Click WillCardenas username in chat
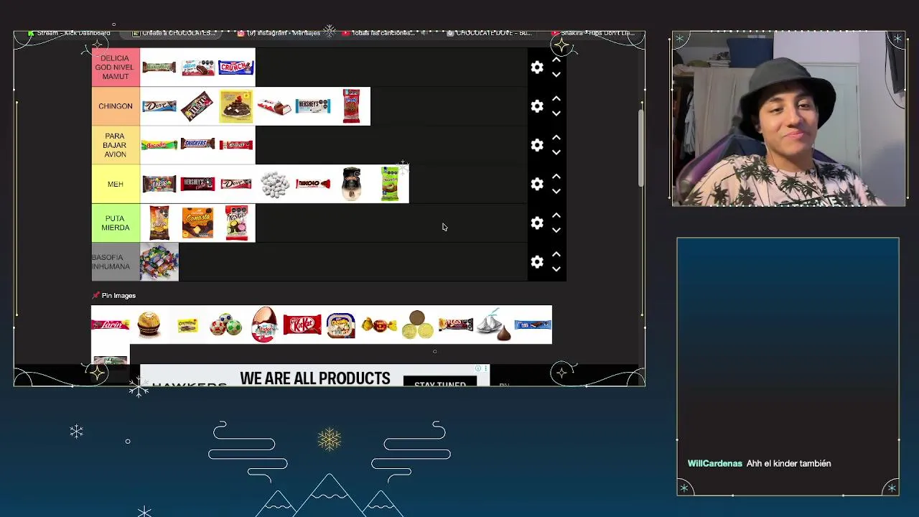Screen dimensions: 919x517 [x=715, y=463]
